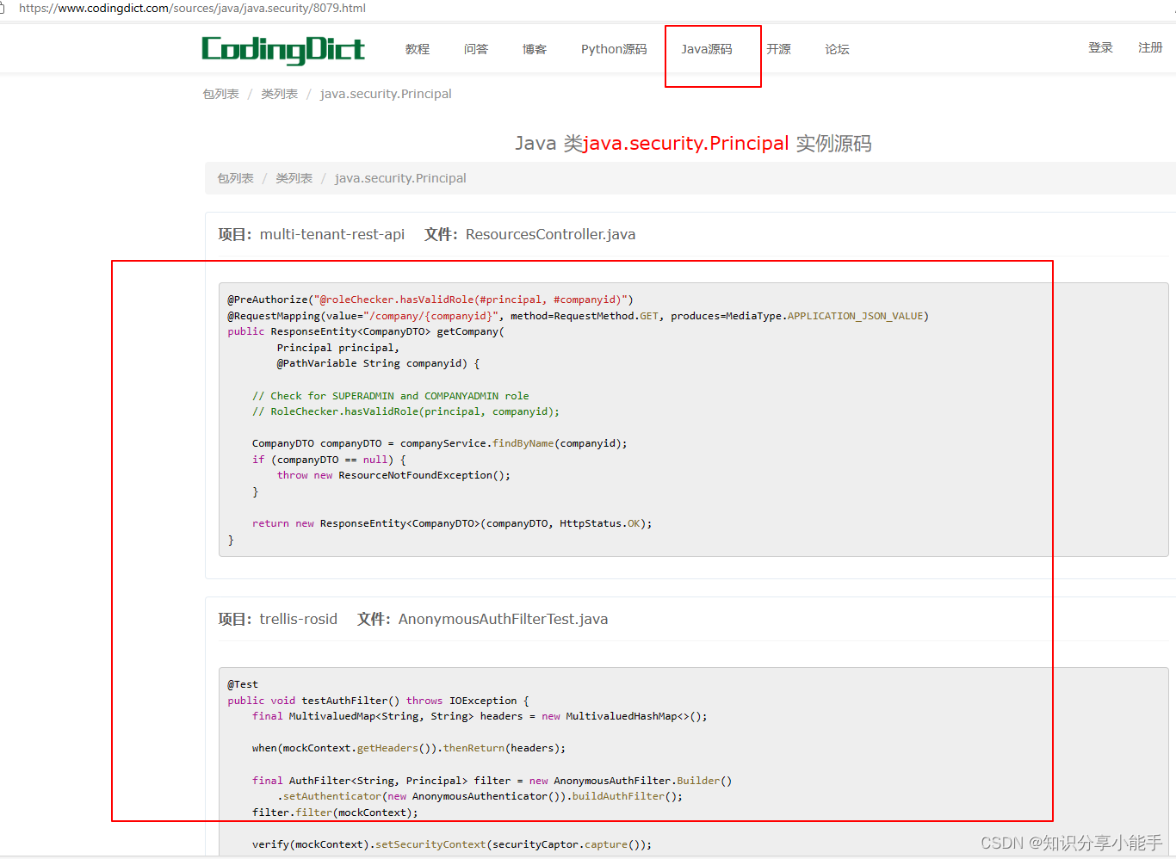The width and height of the screenshot is (1176, 859).
Task: Click the '.setAuthenticator(new AnonymousAuthenticator())' line
Action: click(x=480, y=796)
